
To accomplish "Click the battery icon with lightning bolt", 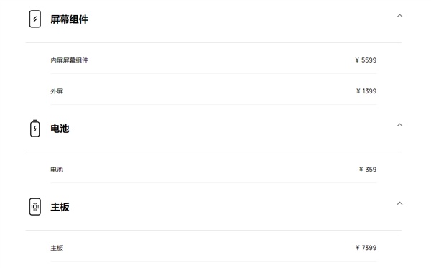I will click(35, 129).
